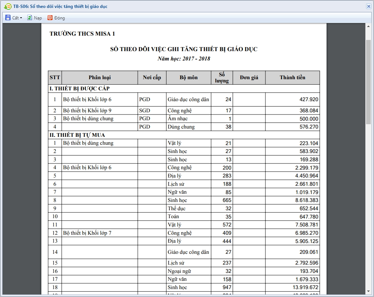Select the Phân loại column header

coord(100,78)
